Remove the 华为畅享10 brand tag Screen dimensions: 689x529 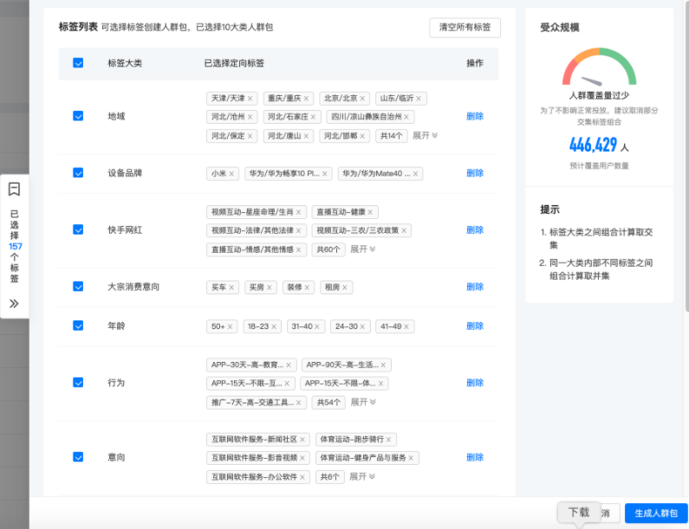tap(324, 174)
